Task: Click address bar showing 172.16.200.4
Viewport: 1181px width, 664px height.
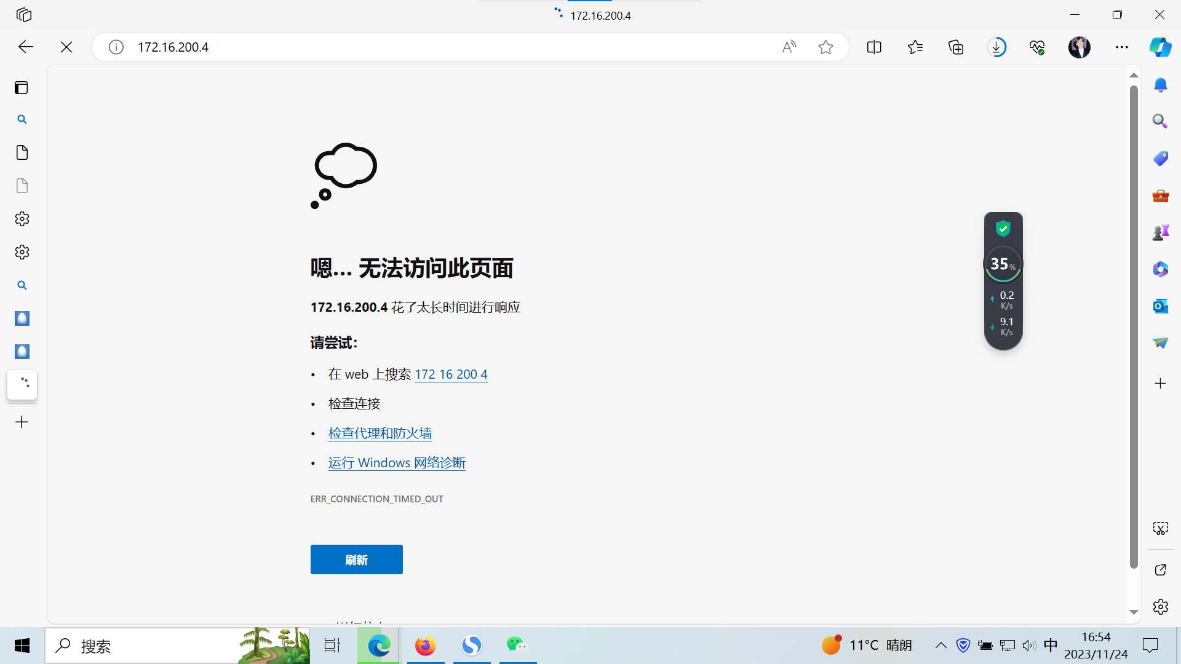Action: 431,47
